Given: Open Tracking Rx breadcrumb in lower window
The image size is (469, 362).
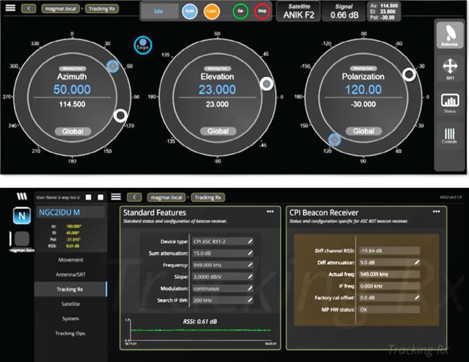Looking at the screenshot, I should [x=208, y=198].
